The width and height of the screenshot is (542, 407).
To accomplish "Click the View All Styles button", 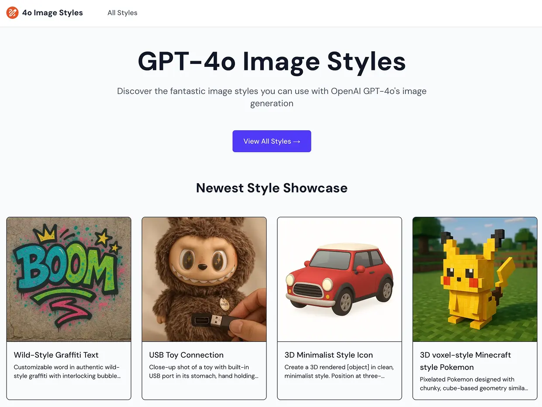I will click(272, 141).
